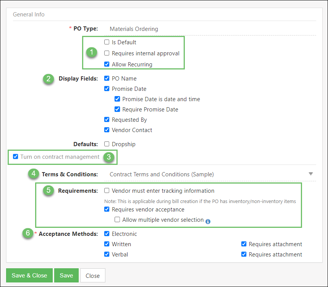Viewport: 328px width, 287px height.
Task: Click the PO Type field showing Materials Ordering
Action: point(134,29)
